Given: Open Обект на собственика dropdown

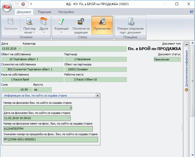Looking at the screenshot, I should tap(61, 59).
